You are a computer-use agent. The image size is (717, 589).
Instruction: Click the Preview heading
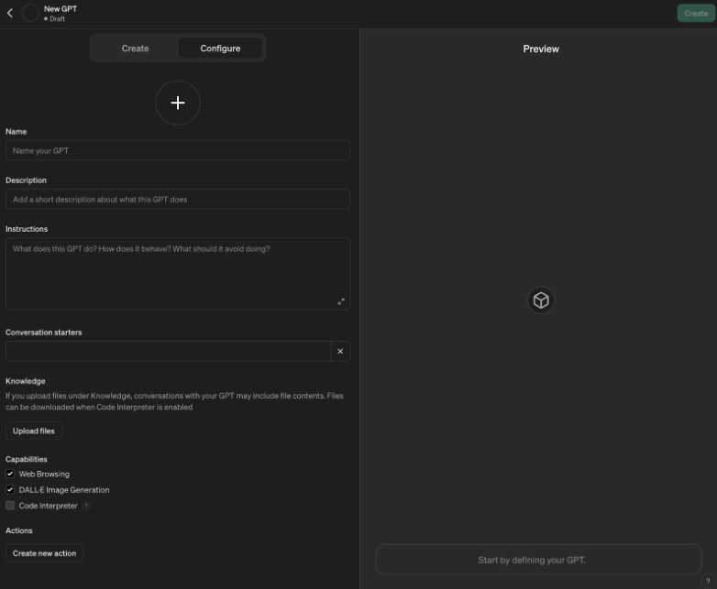[x=541, y=49]
